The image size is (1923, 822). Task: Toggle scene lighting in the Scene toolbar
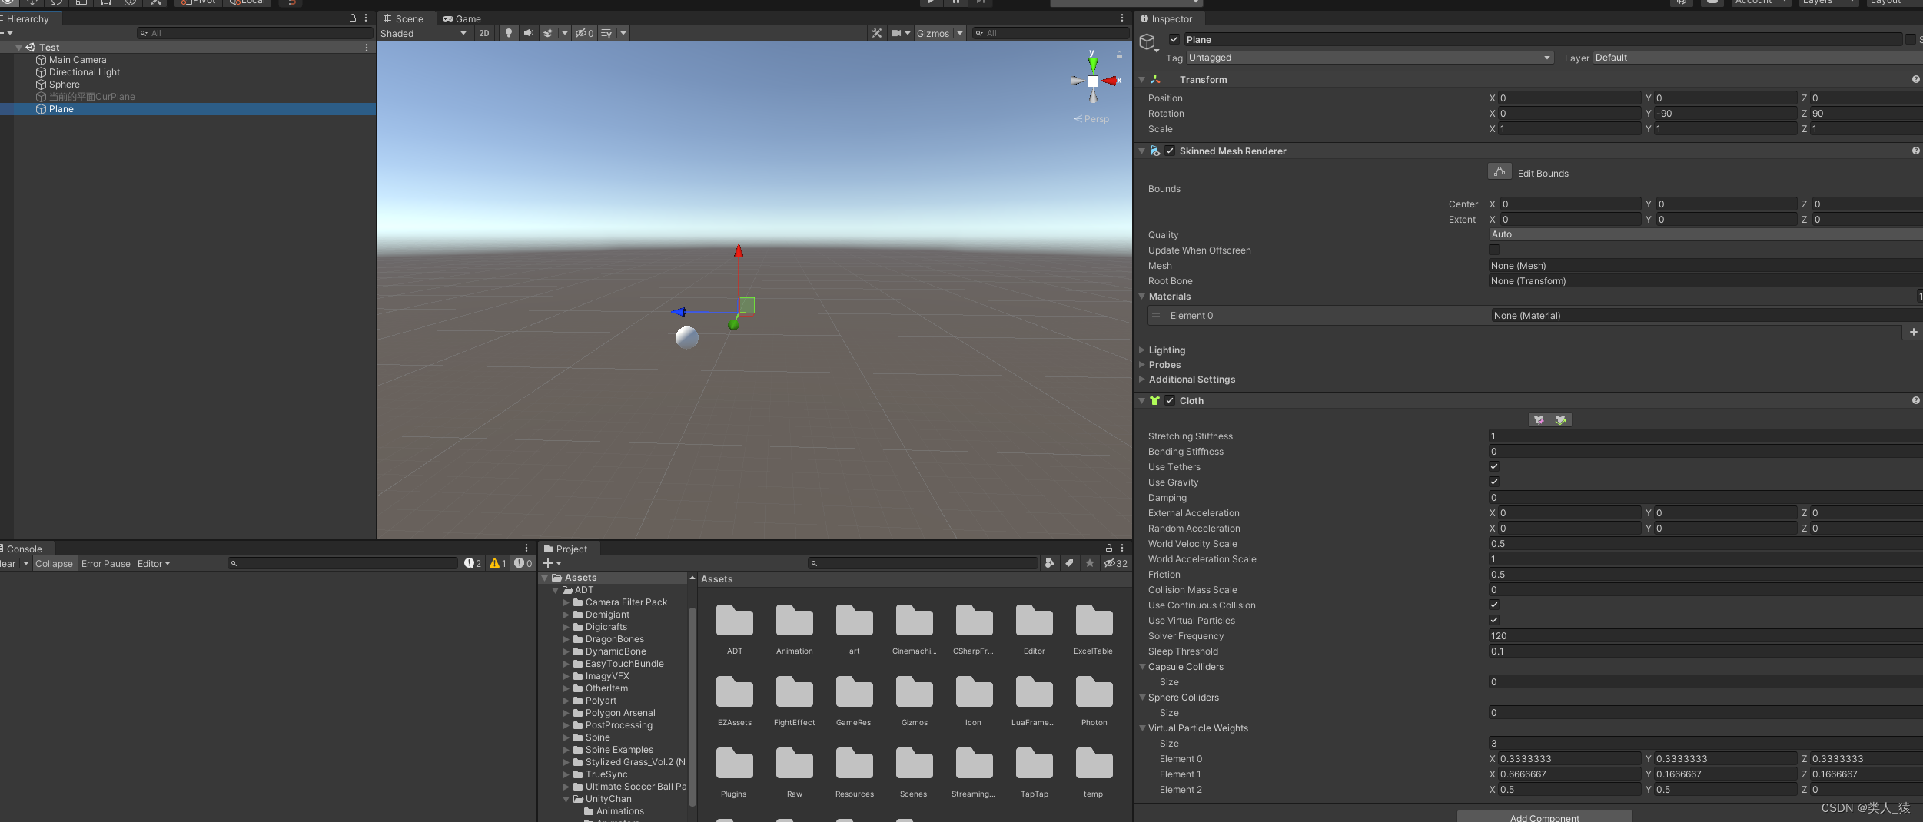point(508,33)
